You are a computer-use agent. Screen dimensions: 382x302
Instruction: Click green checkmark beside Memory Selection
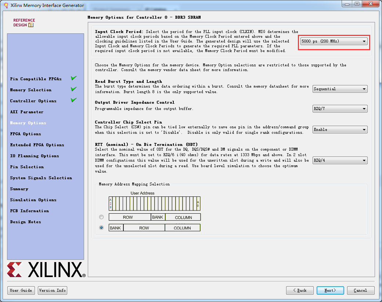pos(74,89)
